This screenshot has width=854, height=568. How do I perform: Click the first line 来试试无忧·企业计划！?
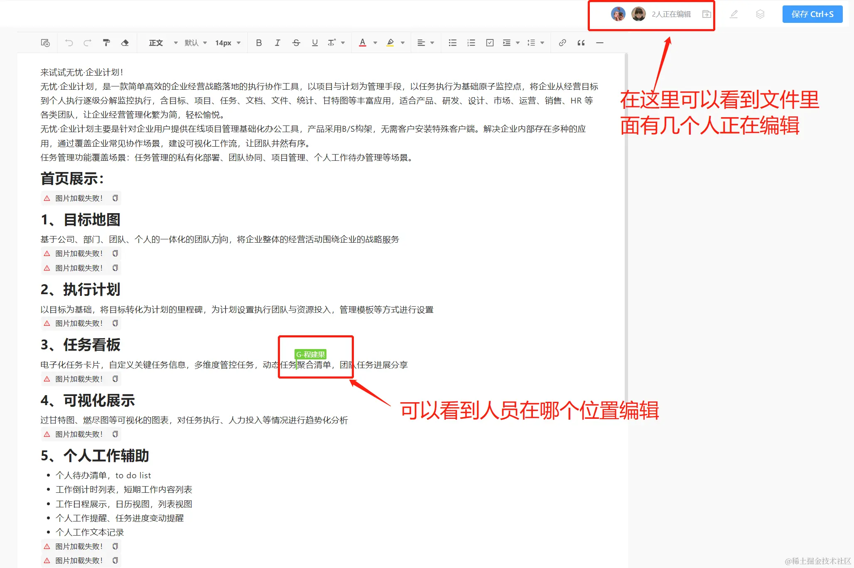click(82, 72)
